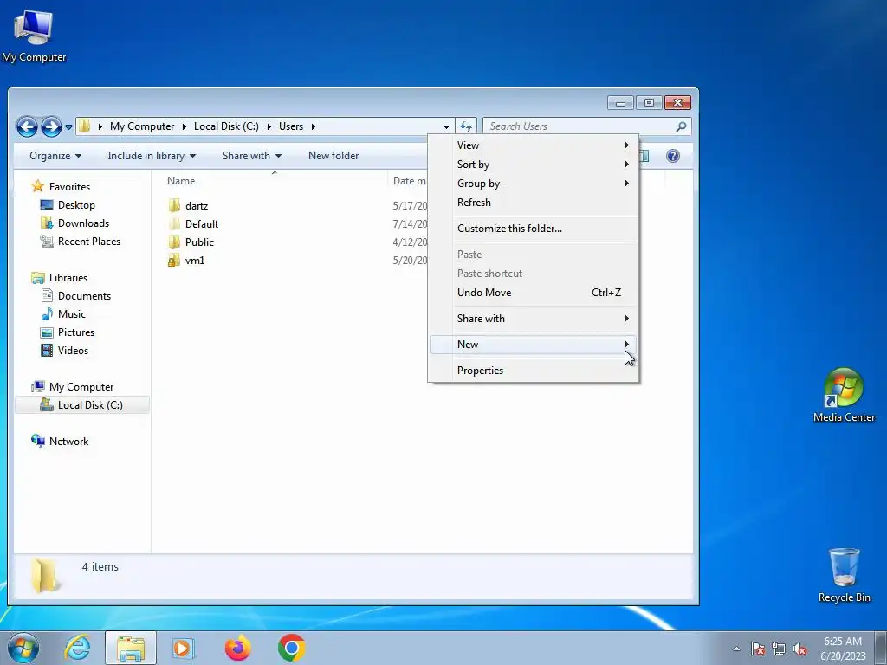This screenshot has width=887, height=665.
Task: Launch Firefox from taskbar
Action: (x=237, y=648)
